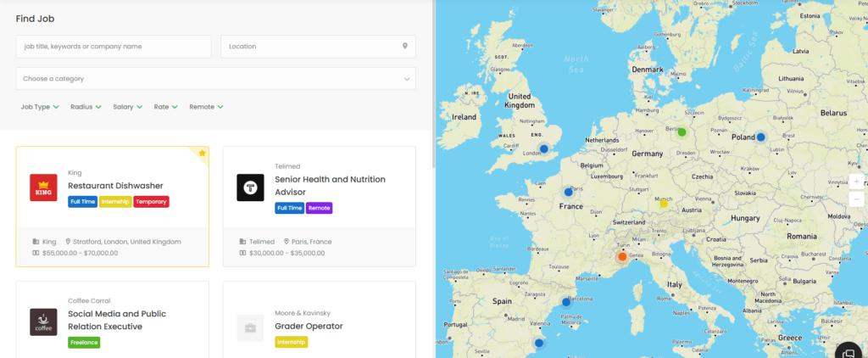Image resolution: width=868 pixels, height=358 pixels.
Task: Click the location pin icon in Location field
Action: point(404,46)
